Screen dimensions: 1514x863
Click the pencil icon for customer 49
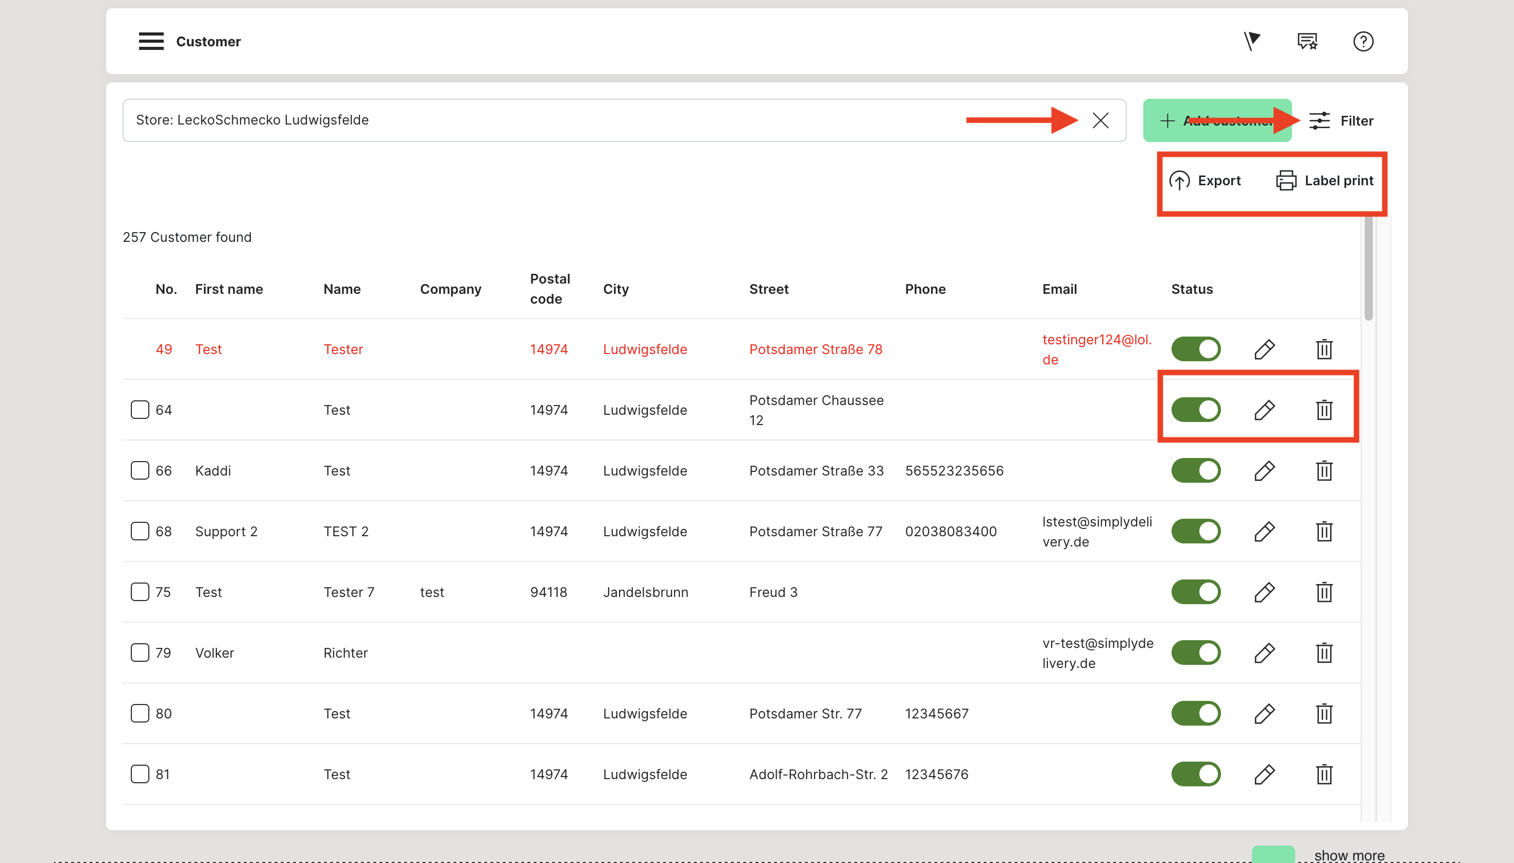[1264, 349]
